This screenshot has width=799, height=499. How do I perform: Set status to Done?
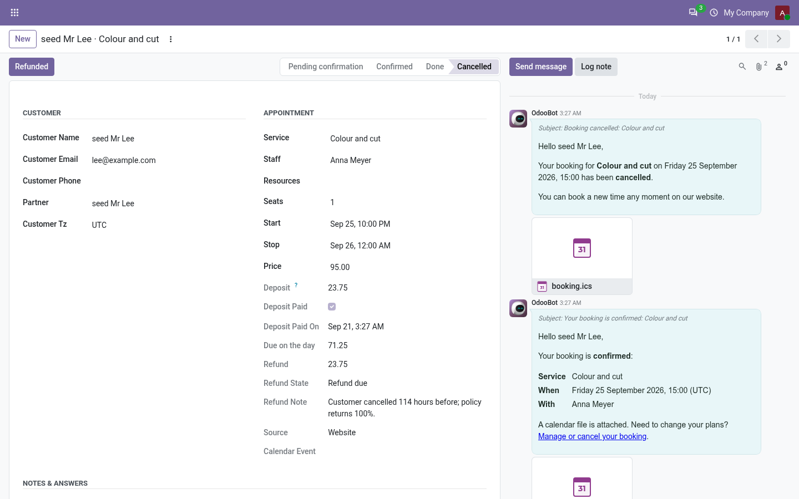(x=435, y=67)
